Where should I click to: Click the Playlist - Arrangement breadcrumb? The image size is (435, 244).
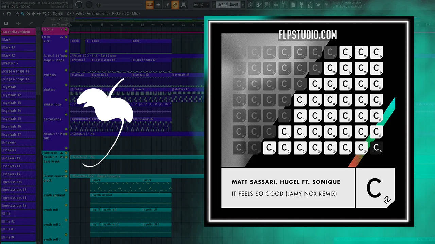90,14
